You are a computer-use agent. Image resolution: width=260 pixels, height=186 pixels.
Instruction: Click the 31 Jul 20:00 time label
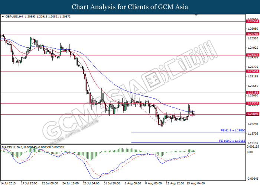point(112,183)
